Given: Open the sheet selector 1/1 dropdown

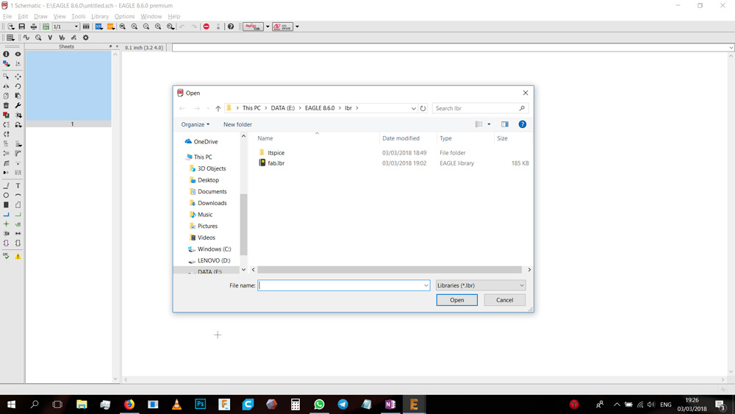Looking at the screenshot, I should 65,26.
